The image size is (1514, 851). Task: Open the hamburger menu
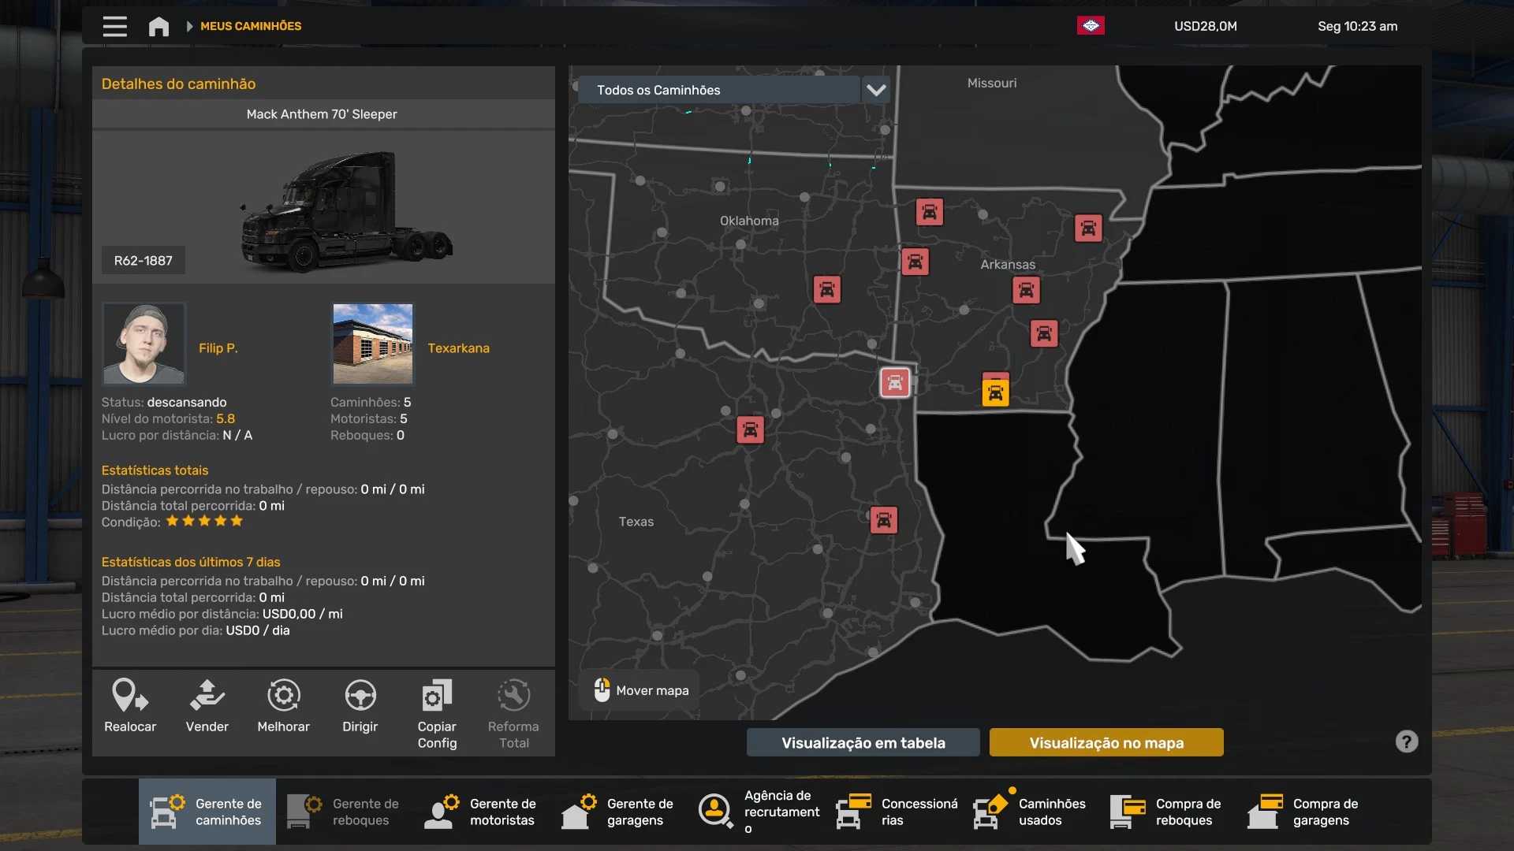114,26
